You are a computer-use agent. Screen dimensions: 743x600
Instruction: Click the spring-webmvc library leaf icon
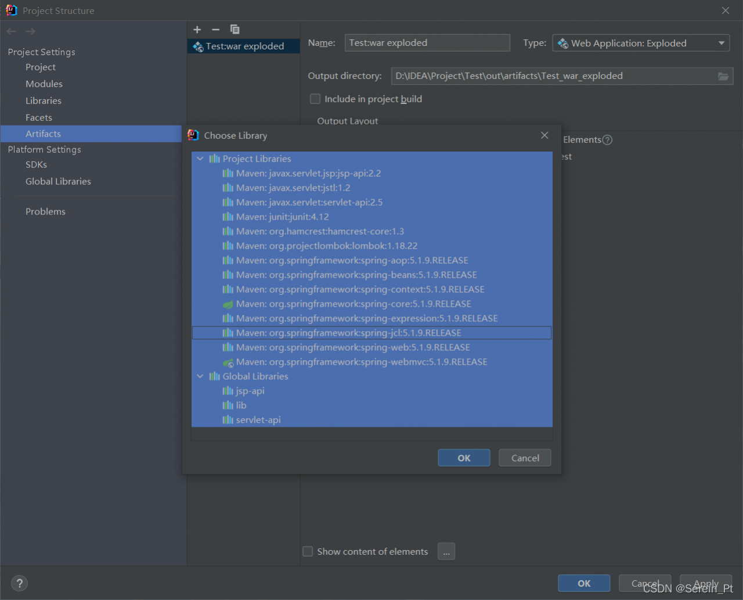228,362
